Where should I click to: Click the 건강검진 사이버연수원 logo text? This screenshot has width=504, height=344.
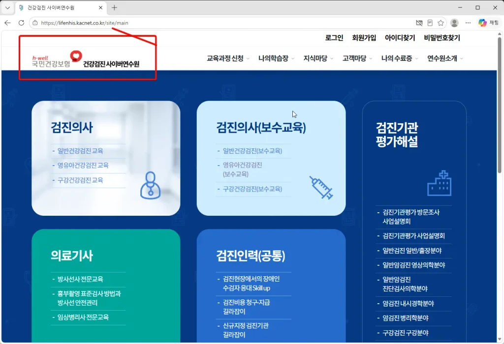pyautogui.click(x=111, y=64)
